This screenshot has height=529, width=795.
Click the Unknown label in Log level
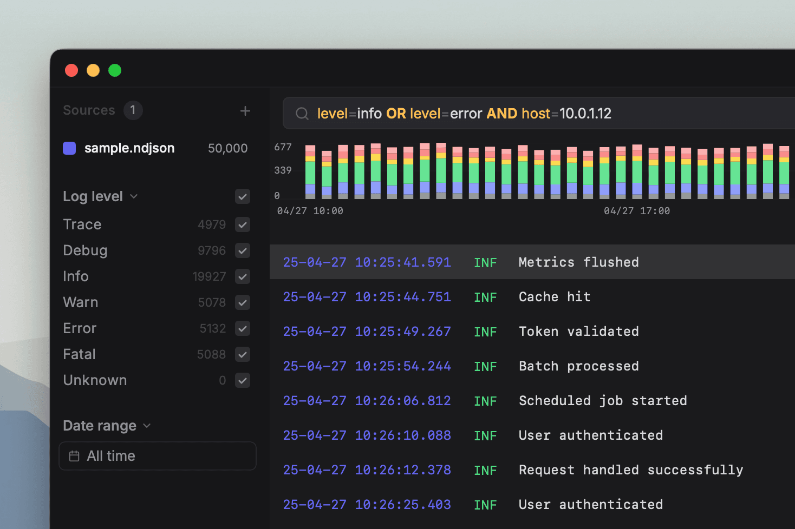pos(95,380)
